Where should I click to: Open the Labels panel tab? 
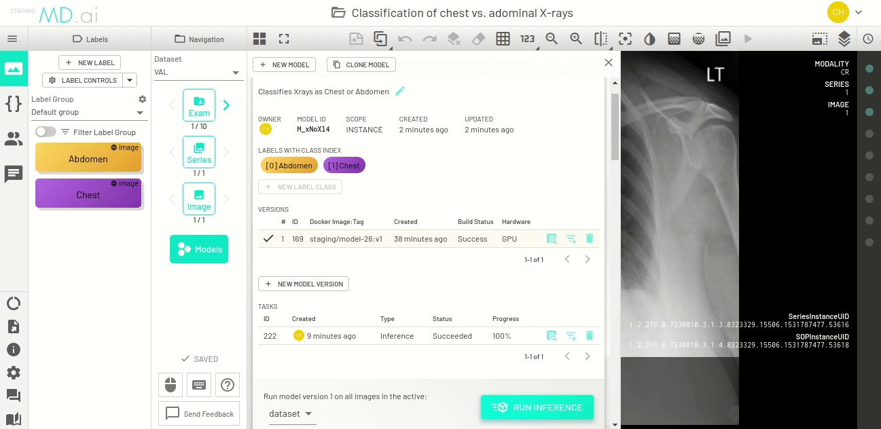point(90,39)
